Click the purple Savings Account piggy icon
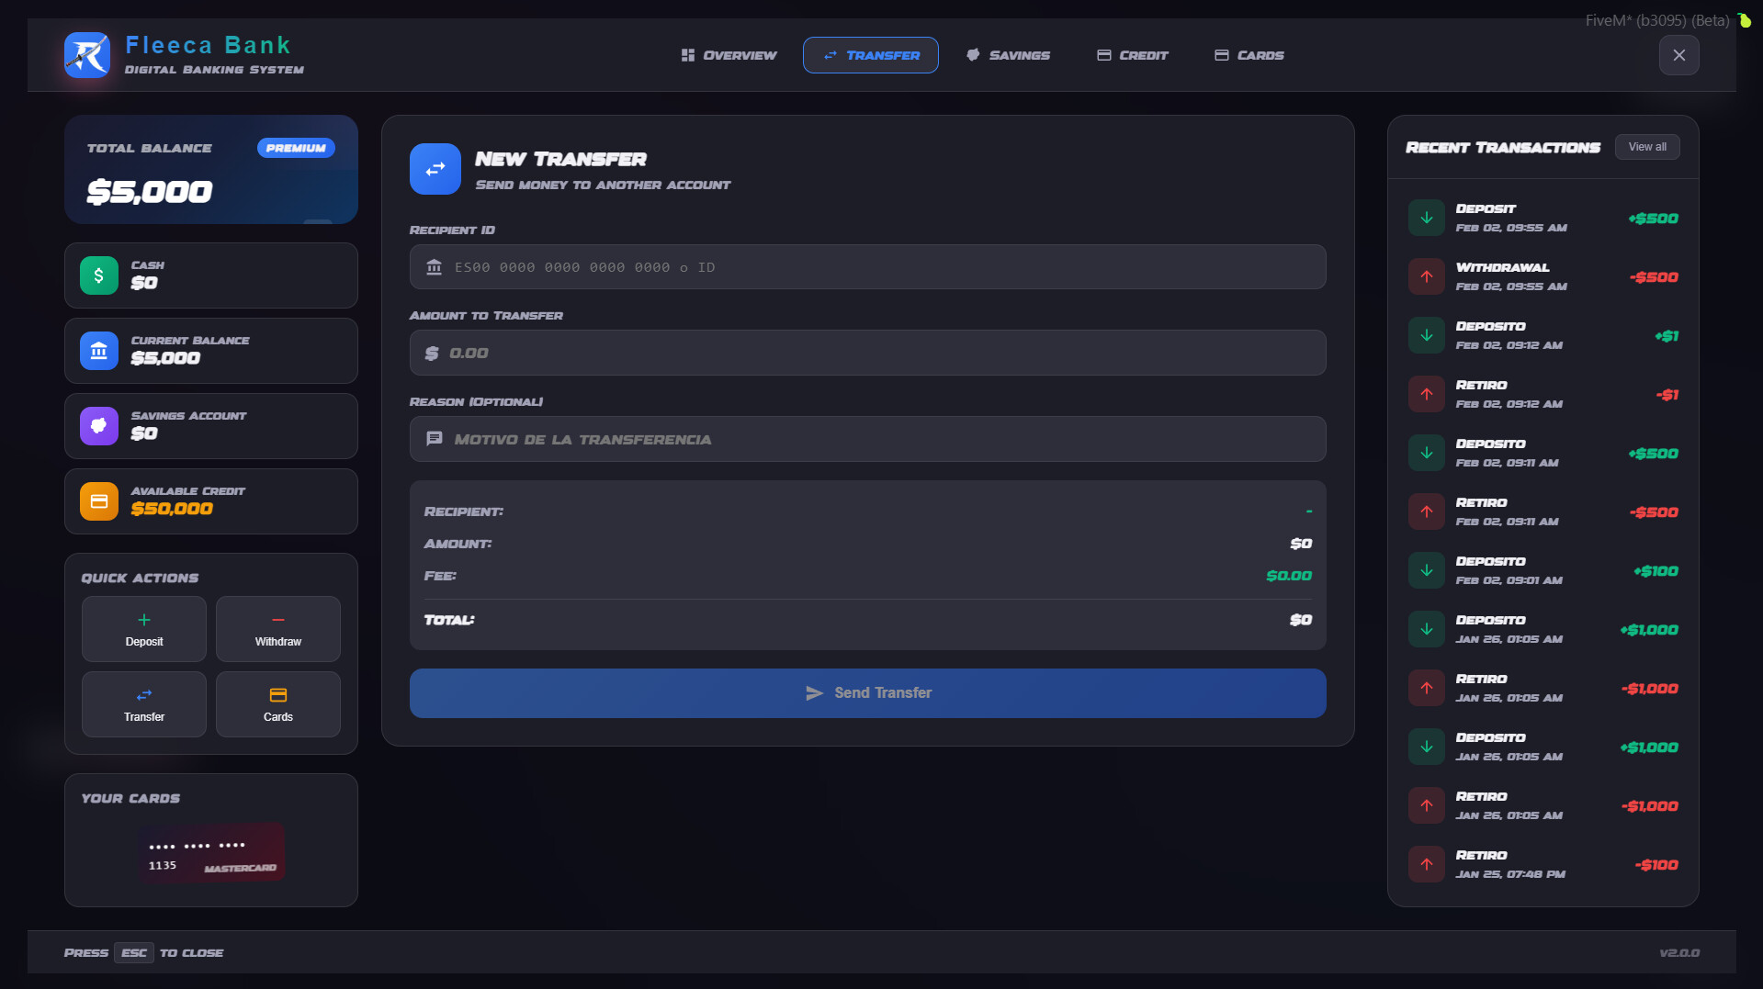This screenshot has width=1763, height=989. point(99,426)
